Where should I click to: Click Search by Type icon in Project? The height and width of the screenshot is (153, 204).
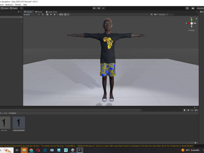pyautogui.click(x=184, y=110)
